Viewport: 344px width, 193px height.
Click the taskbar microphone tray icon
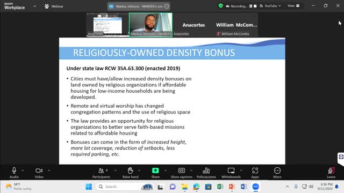[x=296, y=187]
